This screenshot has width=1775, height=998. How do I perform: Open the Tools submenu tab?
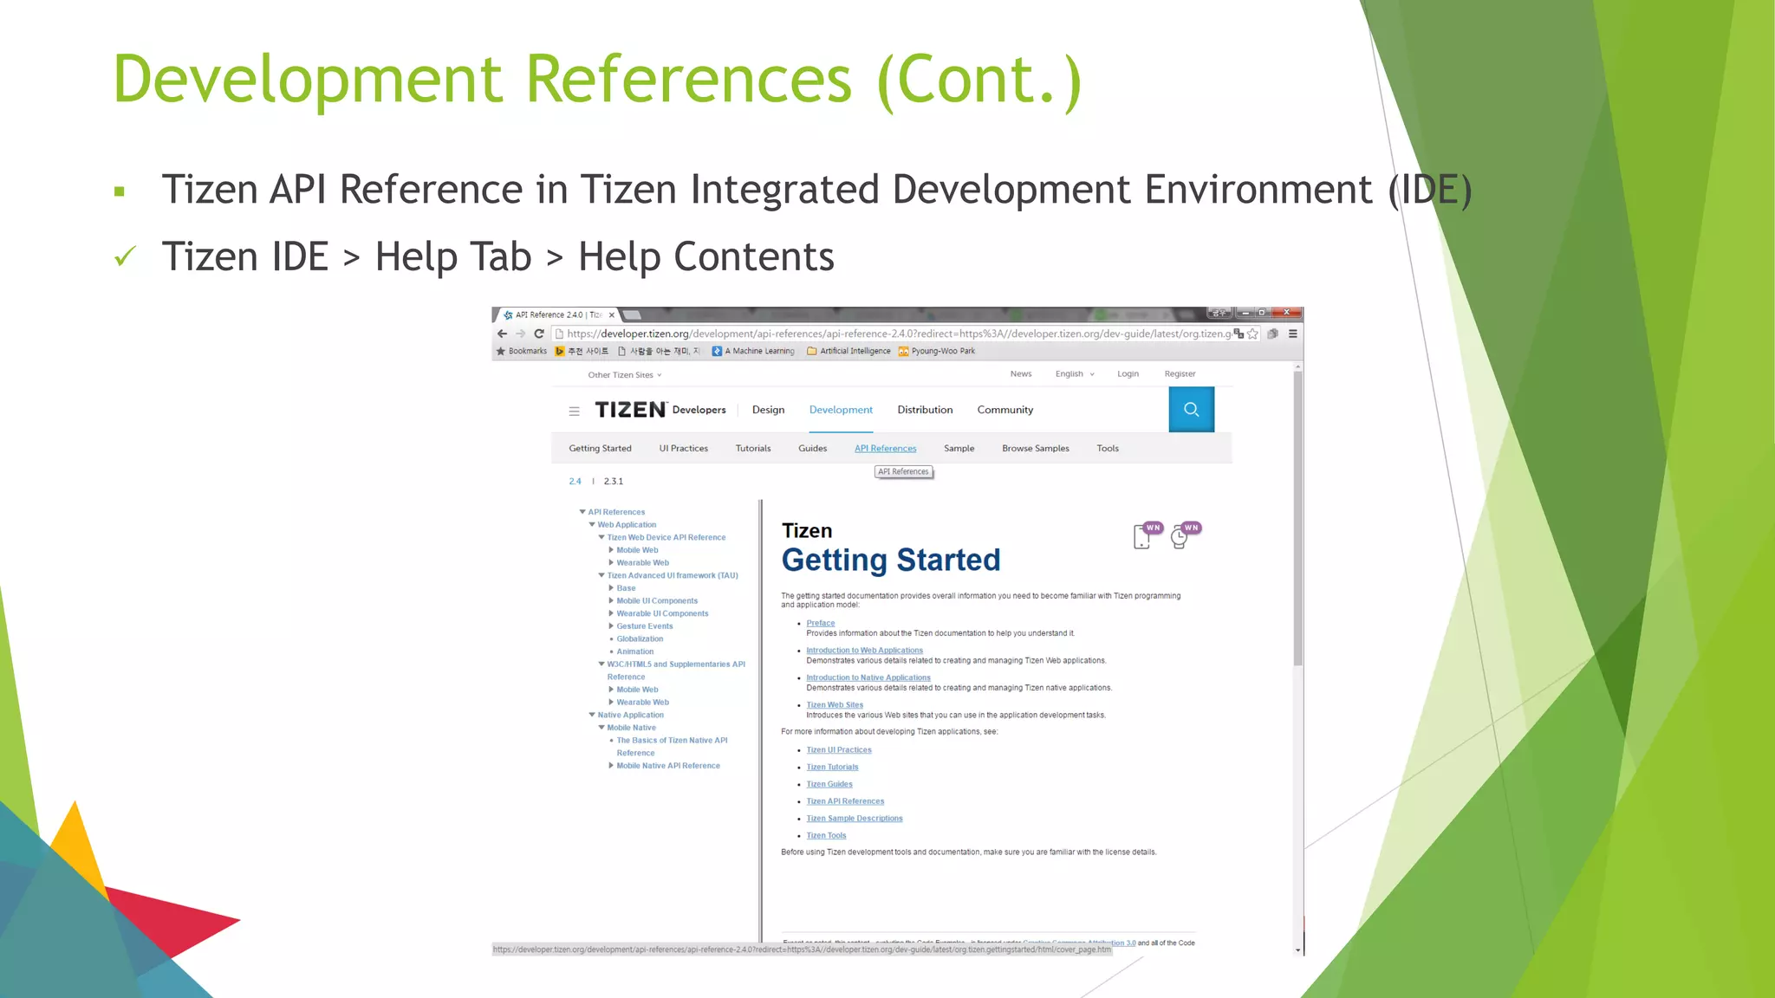pos(1108,448)
